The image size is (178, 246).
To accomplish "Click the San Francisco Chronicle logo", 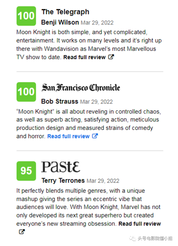I will coord(81,88).
